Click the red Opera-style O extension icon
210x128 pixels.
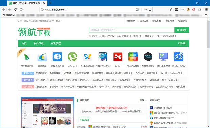pyautogui.click(x=194, y=9)
